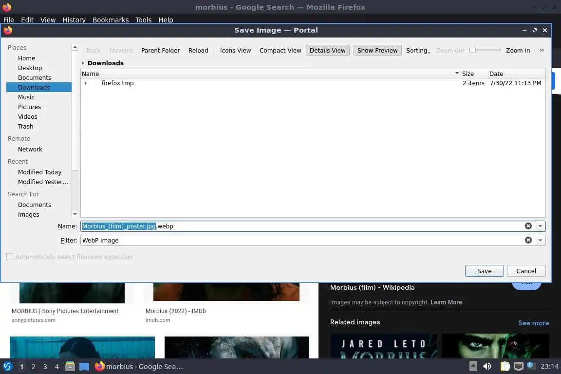Click the Morbius (2022) - IMDb result title
Image resolution: width=561 pixels, height=374 pixels.
[x=176, y=311]
